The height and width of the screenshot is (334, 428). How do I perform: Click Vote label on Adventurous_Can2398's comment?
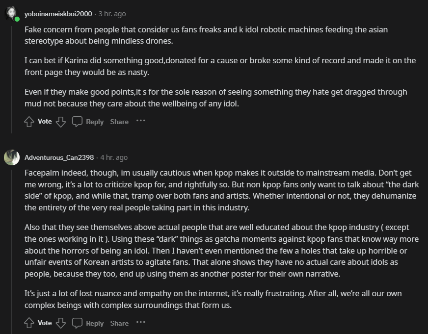tap(45, 323)
